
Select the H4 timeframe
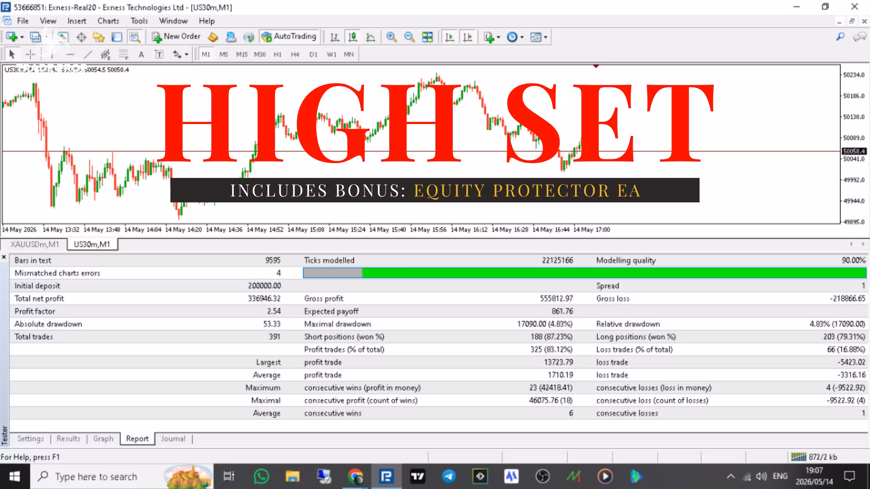tap(295, 54)
